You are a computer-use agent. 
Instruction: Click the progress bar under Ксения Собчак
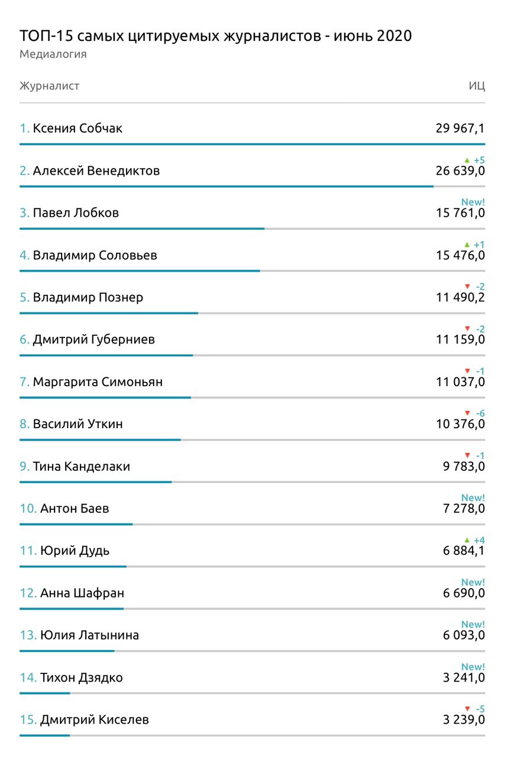pyautogui.click(x=252, y=144)
